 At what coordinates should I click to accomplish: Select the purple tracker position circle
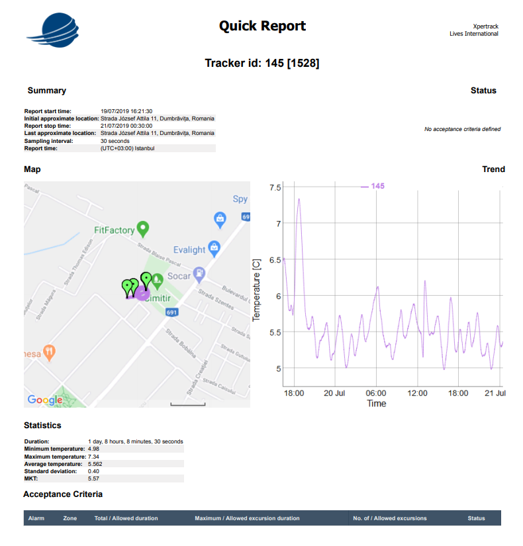coord(142,293)
